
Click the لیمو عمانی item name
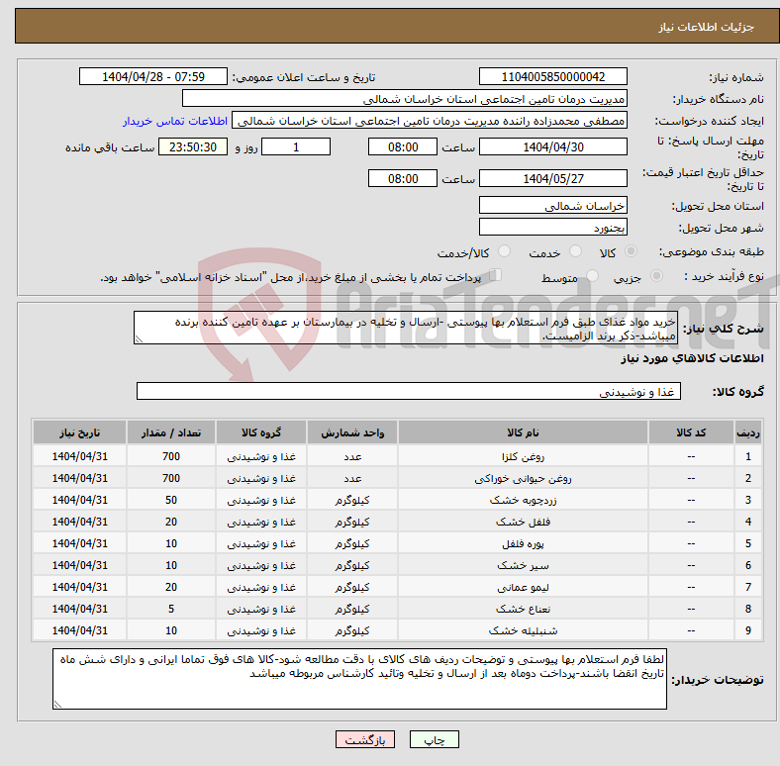[x=523, y=588]
